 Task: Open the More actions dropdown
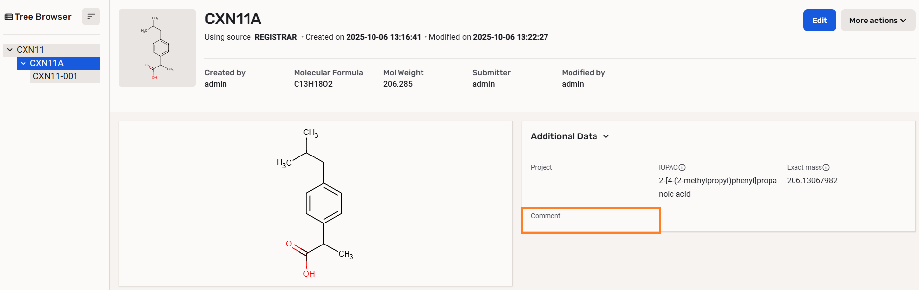point(877,21)
